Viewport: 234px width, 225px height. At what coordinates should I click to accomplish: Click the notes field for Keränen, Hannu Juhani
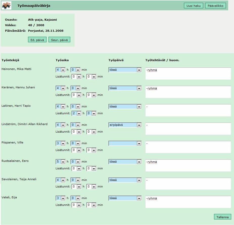(188, 92)
